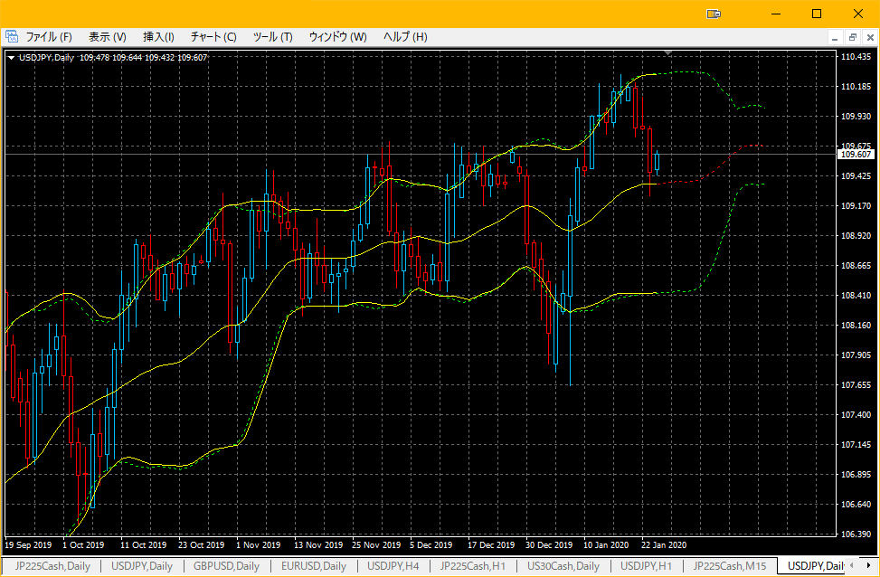Open the ヘルプ (H) menu
The image size is (880, 577).
tap(405, 37)
